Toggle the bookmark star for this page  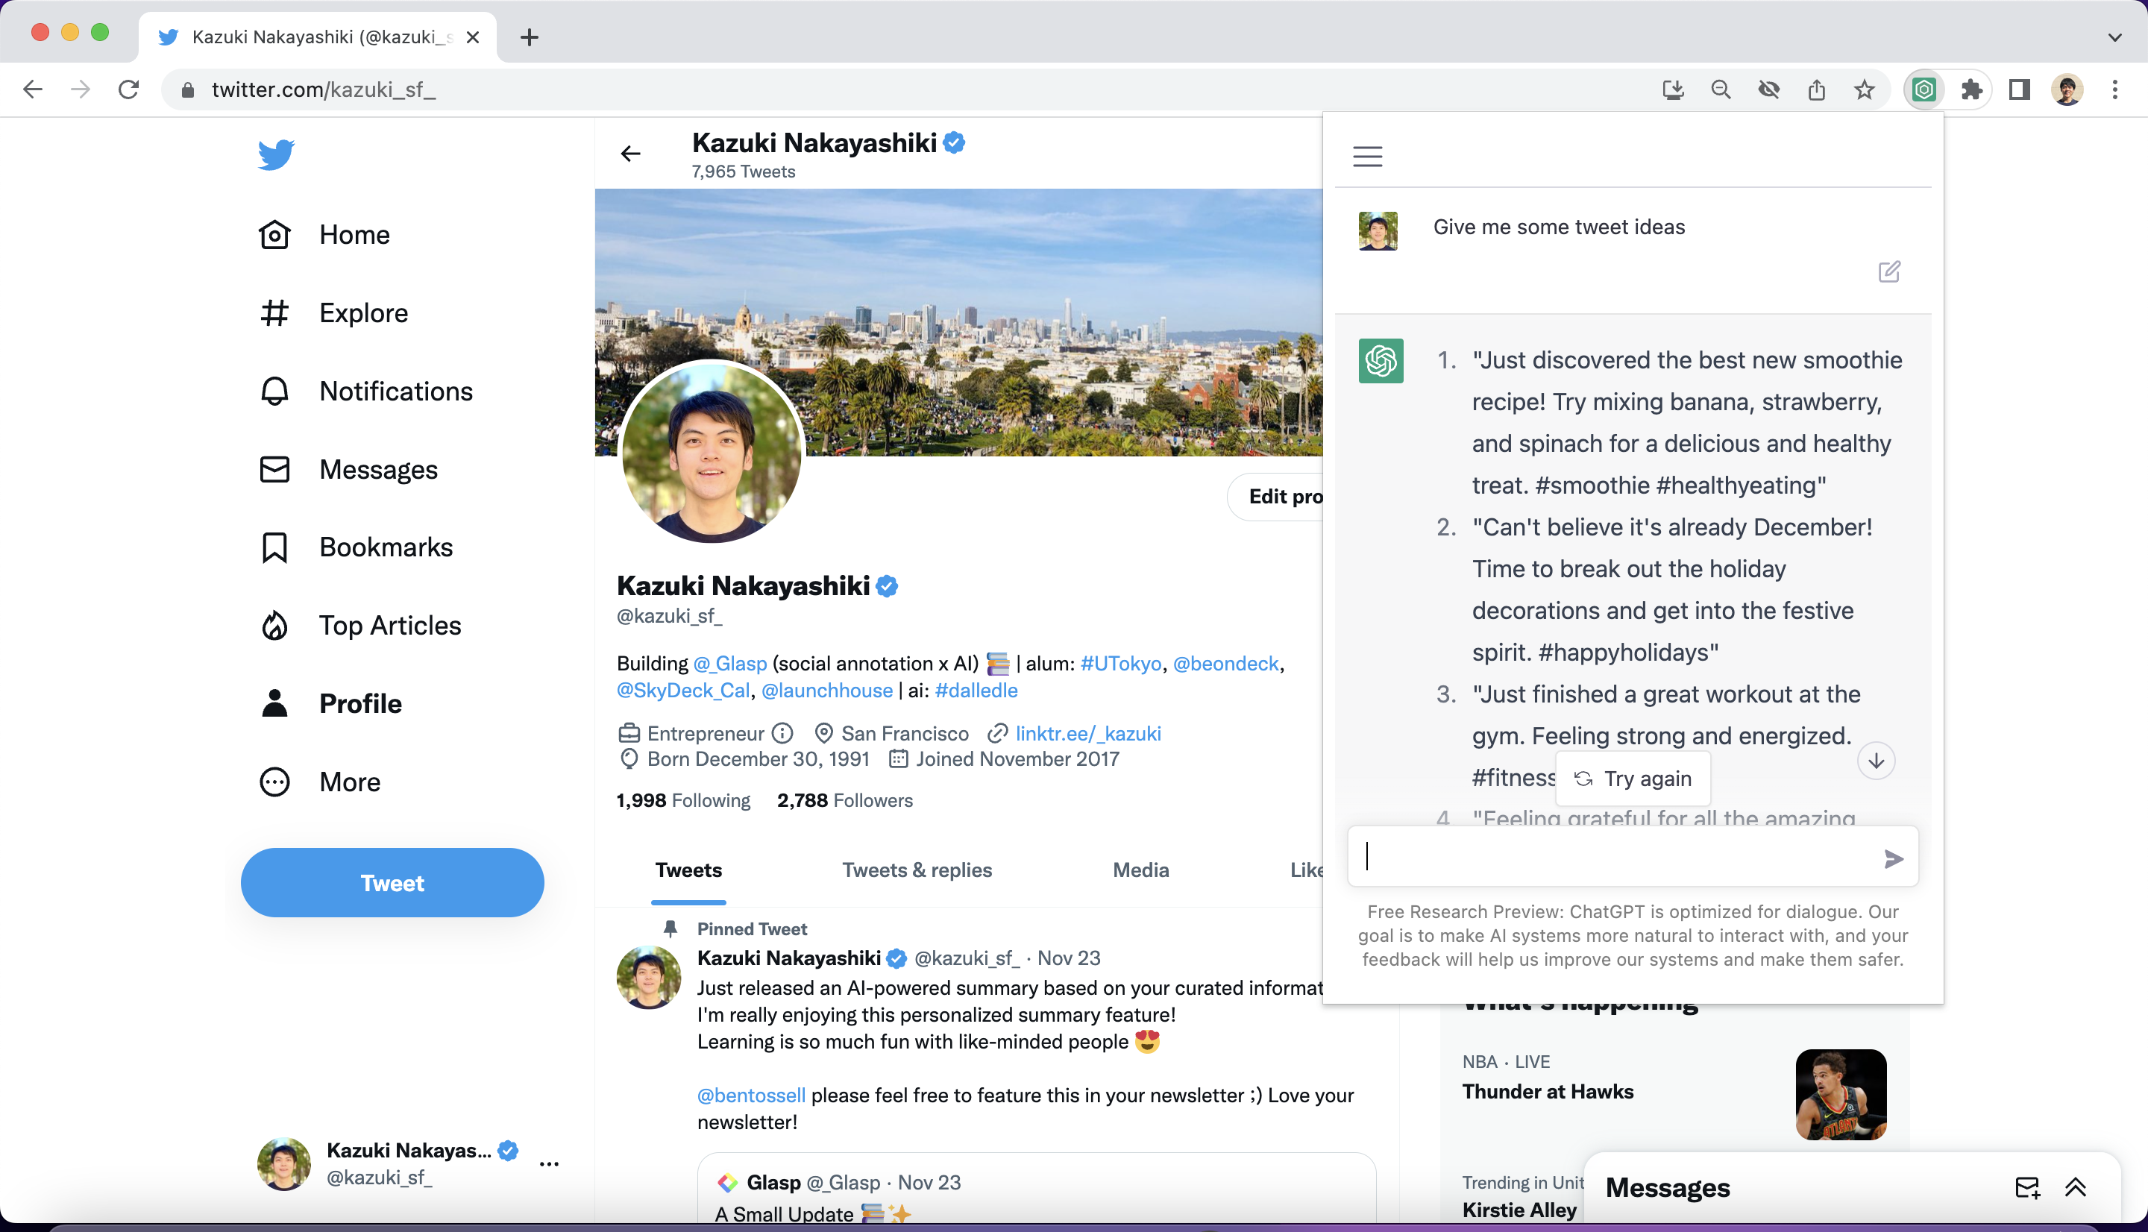pos(1864,89)
